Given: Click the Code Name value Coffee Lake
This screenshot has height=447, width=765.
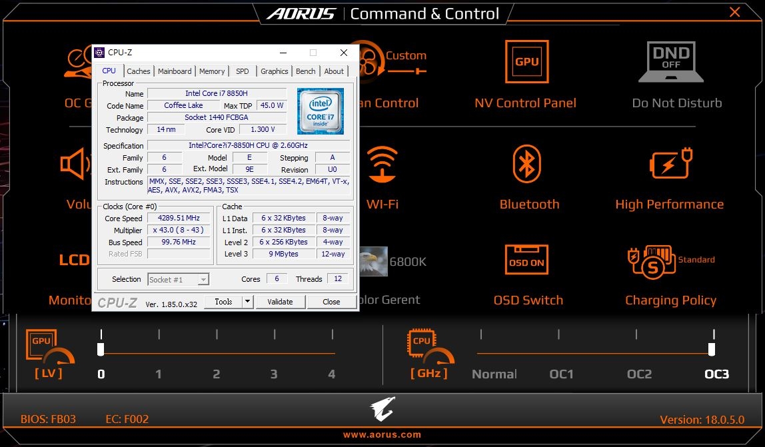Looking at the screenshot, I should [x=183, y=105].
